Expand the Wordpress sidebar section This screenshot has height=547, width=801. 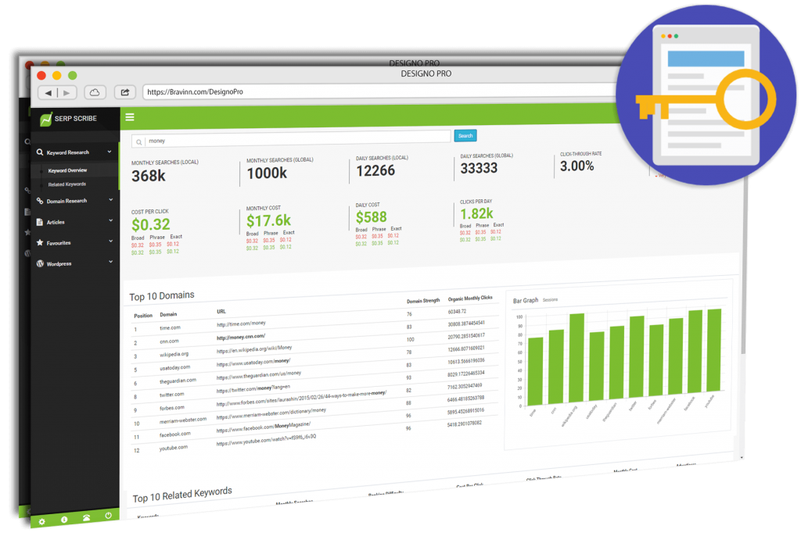[x=110, y=263]
